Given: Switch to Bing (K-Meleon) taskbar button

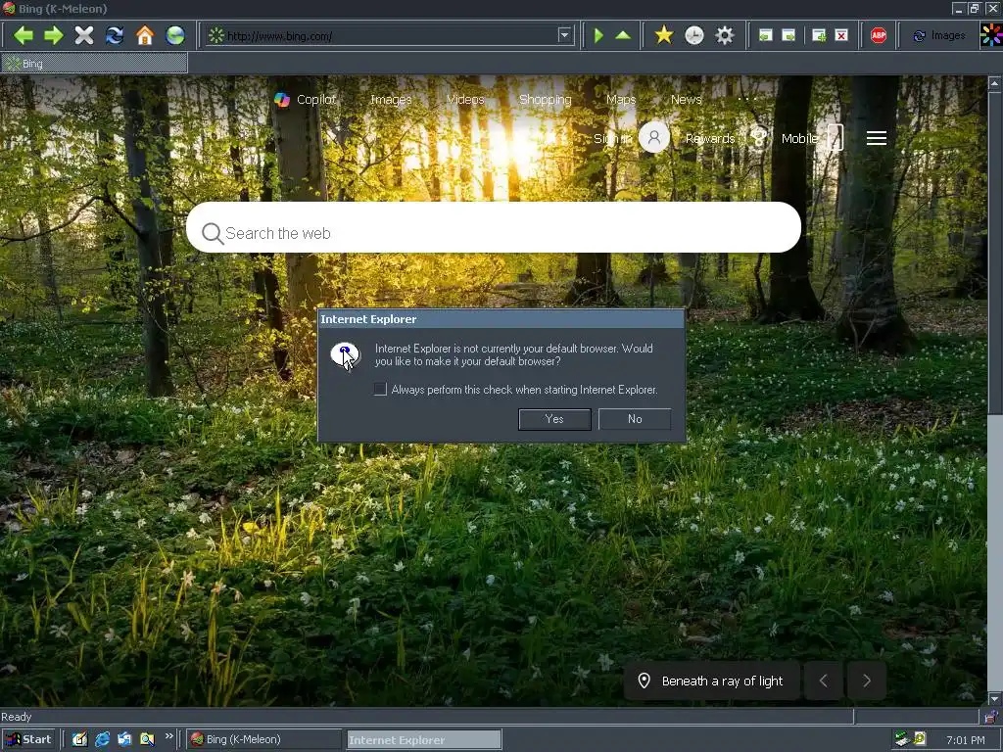Looking at the screenshot, I should coord(264,739).
